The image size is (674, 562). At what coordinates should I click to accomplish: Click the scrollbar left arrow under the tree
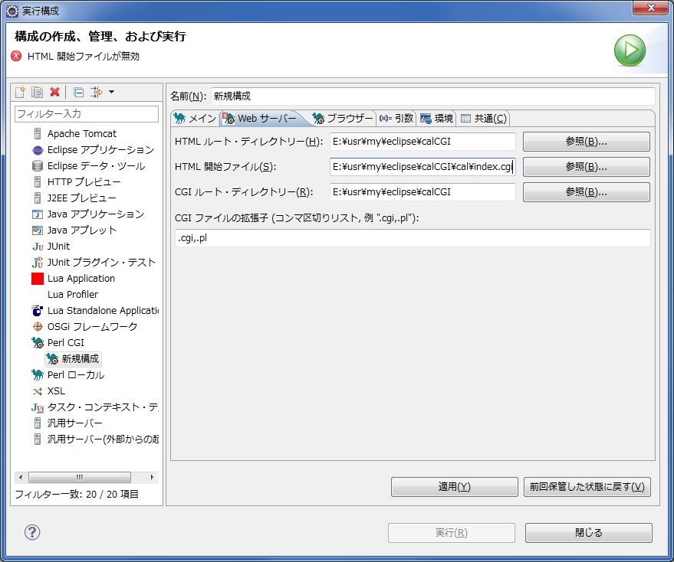point(20,478)
